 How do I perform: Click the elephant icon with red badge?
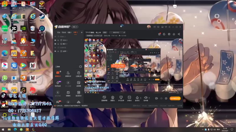point(58,102)
